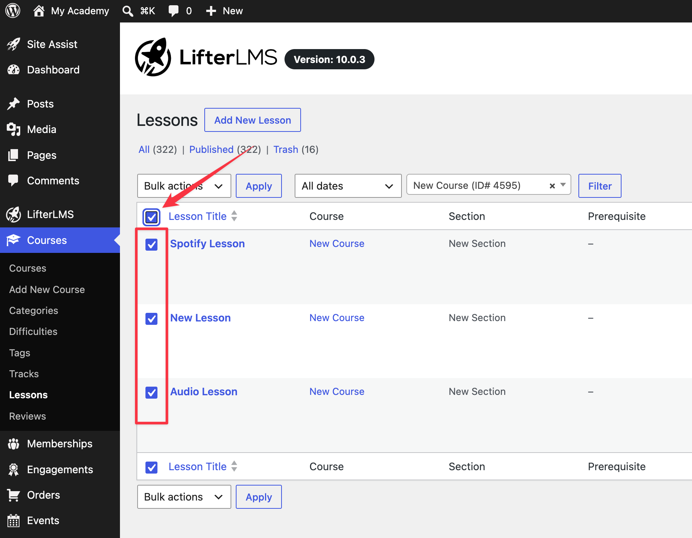Click the Comments speech bubble sidebar icon
692x538 pixels.
point(13,181)
